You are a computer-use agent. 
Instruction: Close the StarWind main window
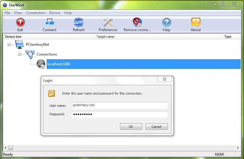(234, 4)
